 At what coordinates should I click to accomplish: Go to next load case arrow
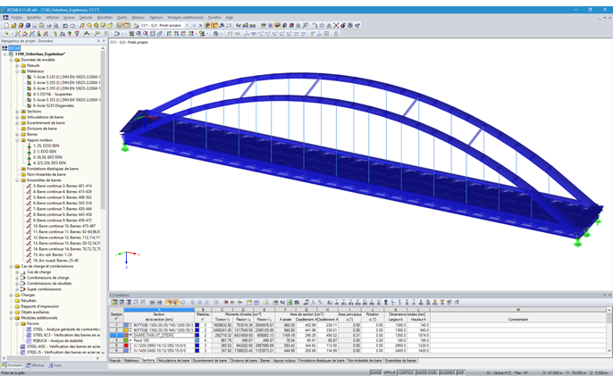[x=200, y=25]
